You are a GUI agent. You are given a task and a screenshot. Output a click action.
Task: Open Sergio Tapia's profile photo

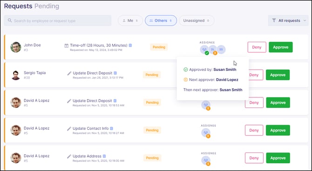(x=16, y=75)
